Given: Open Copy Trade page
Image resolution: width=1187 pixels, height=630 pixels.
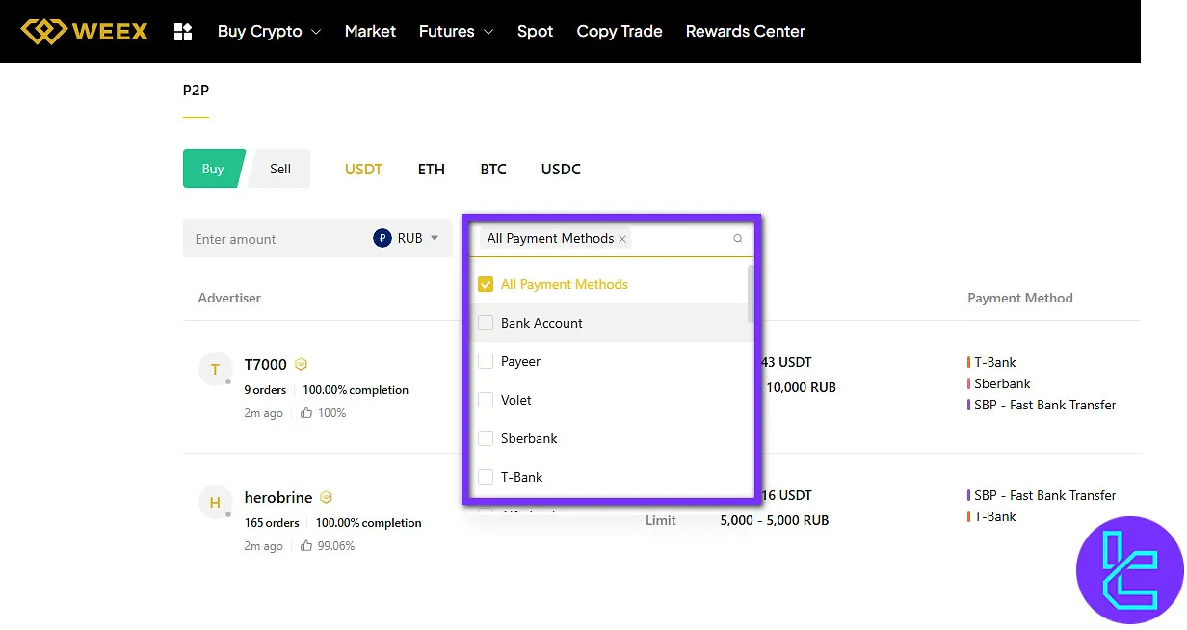Looking at the screenshot, I should (620, 31).
